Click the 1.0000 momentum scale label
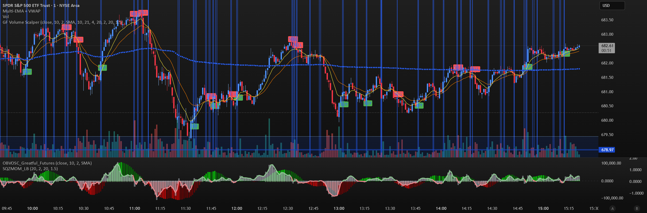The width and height of the screenshot is (647, 213). pos(635,170)
